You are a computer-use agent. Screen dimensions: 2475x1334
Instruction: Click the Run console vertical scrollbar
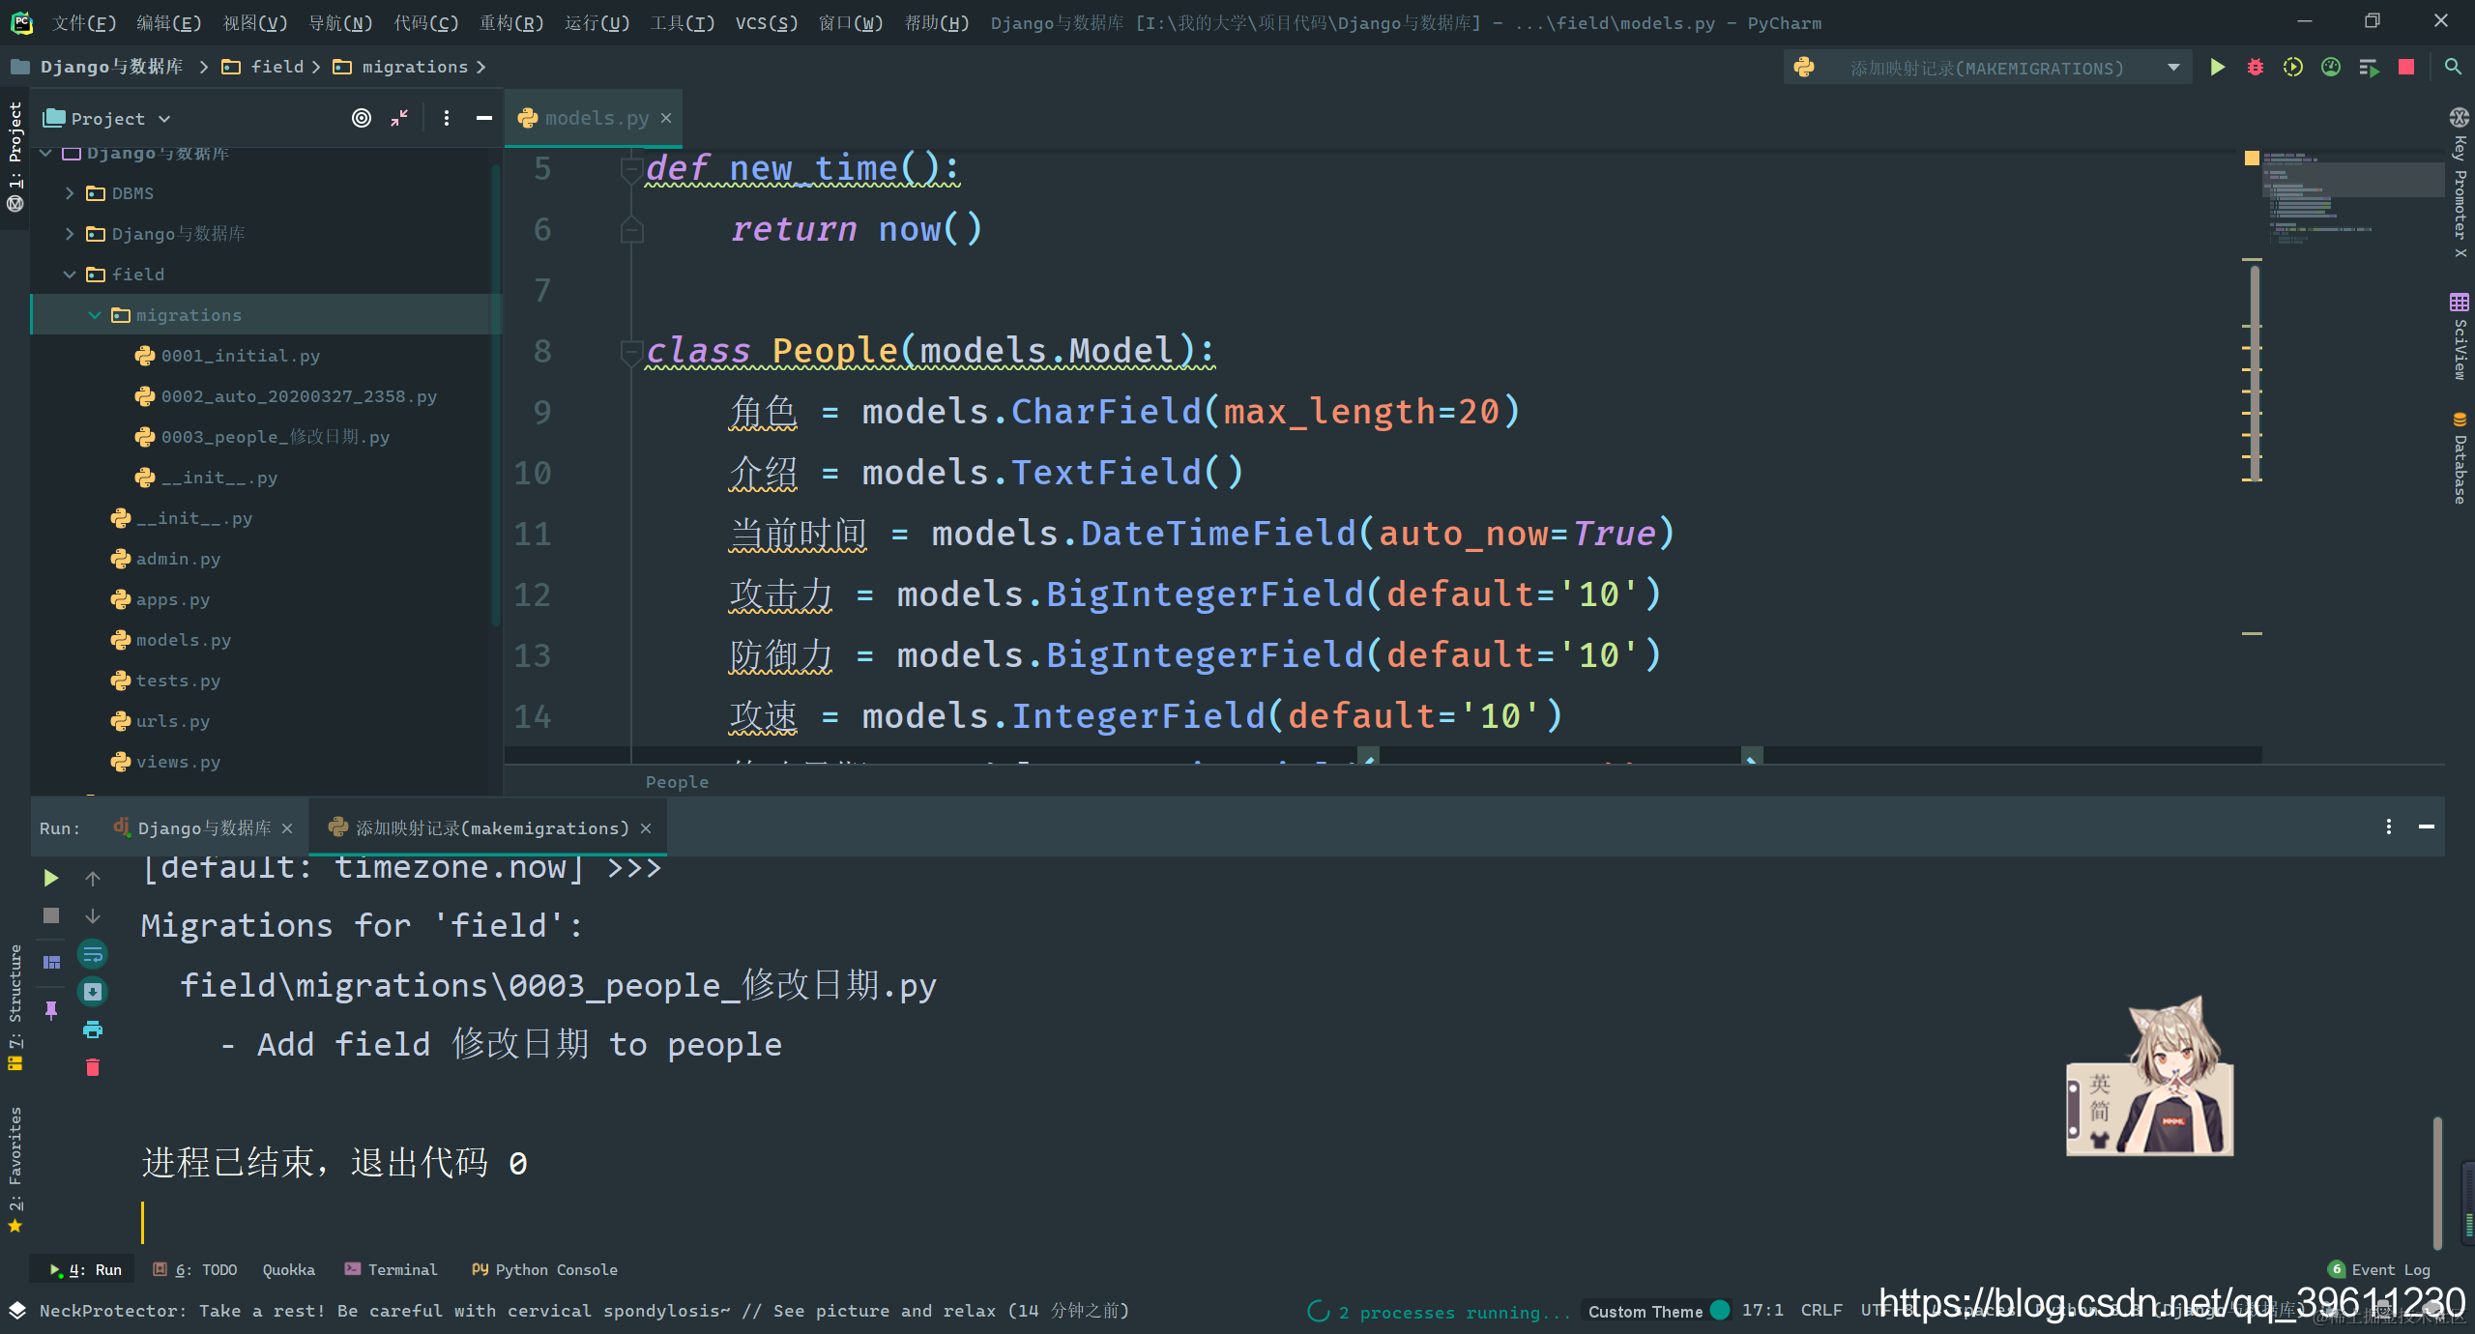click(2438, 1182)
